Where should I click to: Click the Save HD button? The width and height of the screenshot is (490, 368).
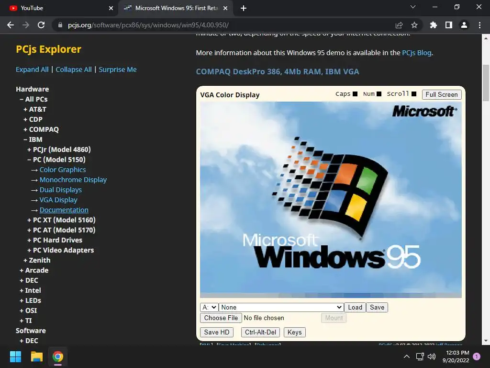click(217, 333)
